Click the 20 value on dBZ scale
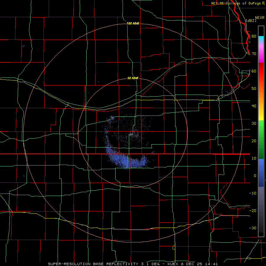Screen dimensions: 266x266 click(254, 141)
